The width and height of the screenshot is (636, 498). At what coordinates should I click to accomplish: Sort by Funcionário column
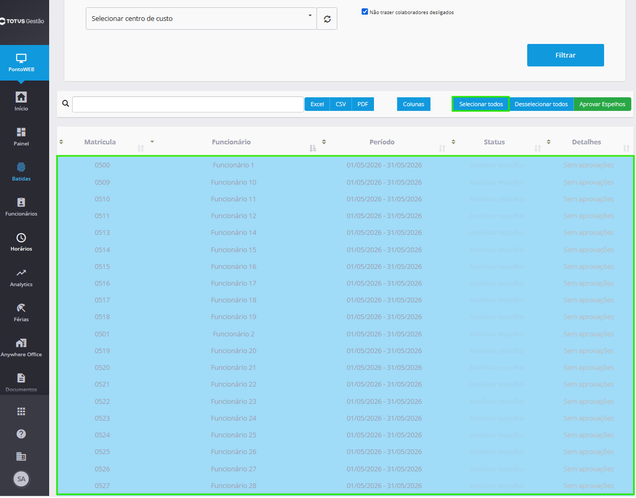click(x=231, y=142)
